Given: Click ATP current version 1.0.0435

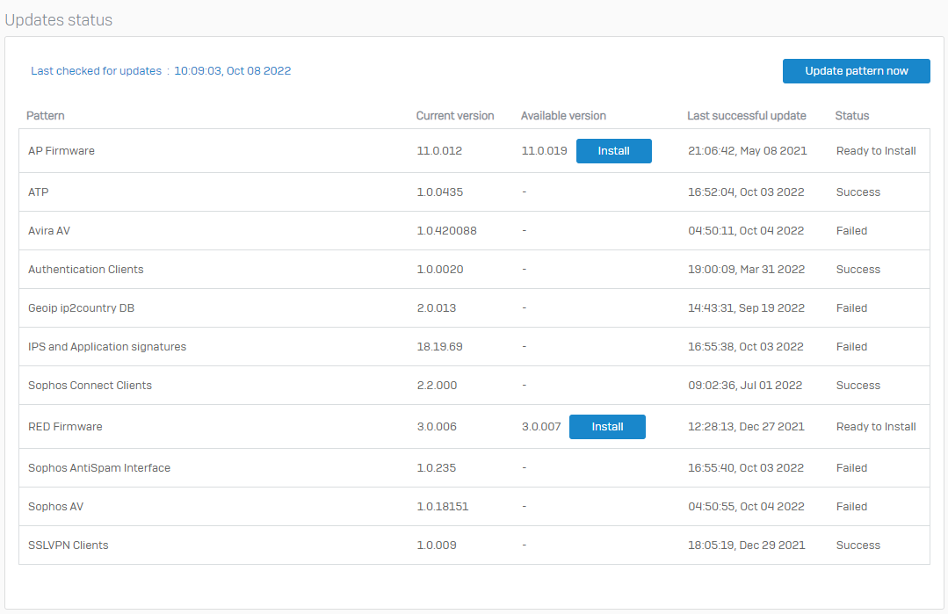Looking at the screenshot, I should pyautogui.click(x=439, y=192).
